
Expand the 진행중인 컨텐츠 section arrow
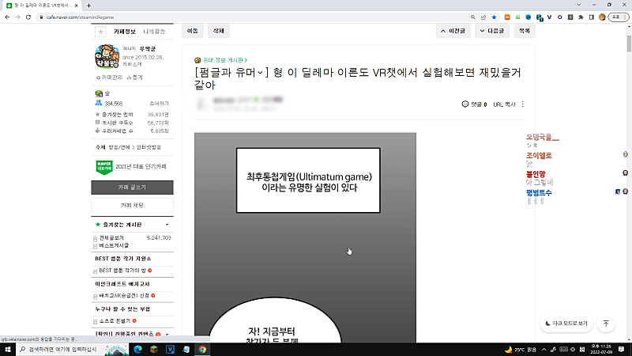point(167,334)
